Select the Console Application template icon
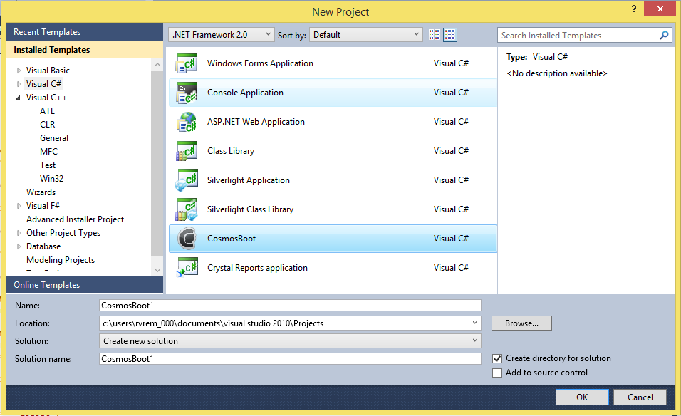This screenshot has width=681, height=416. point(187,93)
